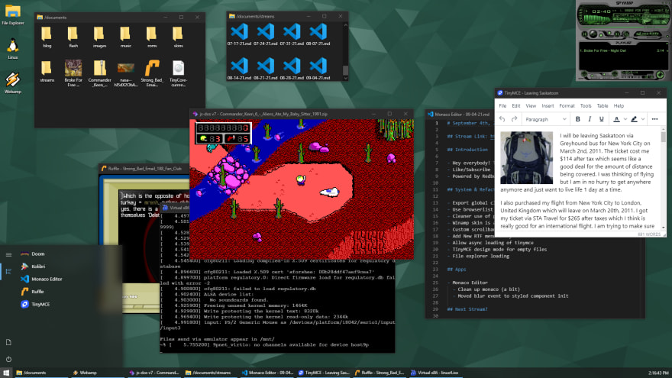The height and width of the screenshot is (378, 672).
Task: Open the Linux desktop shortcut
Action: click(x=13, y=48)
